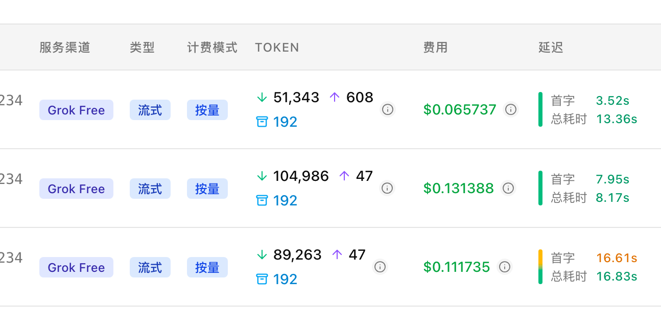Click cache archive icon in 51,343 row
Screen dimensions: 661x325
click(262, 122)
